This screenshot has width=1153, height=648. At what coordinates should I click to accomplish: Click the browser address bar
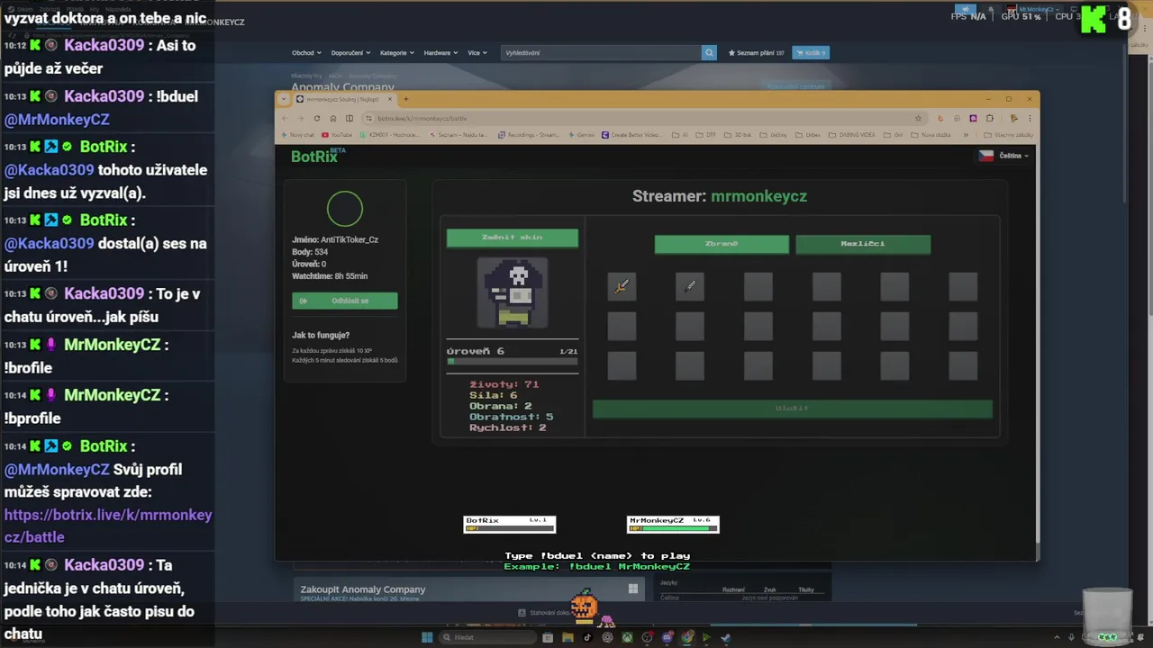point(644,118)
